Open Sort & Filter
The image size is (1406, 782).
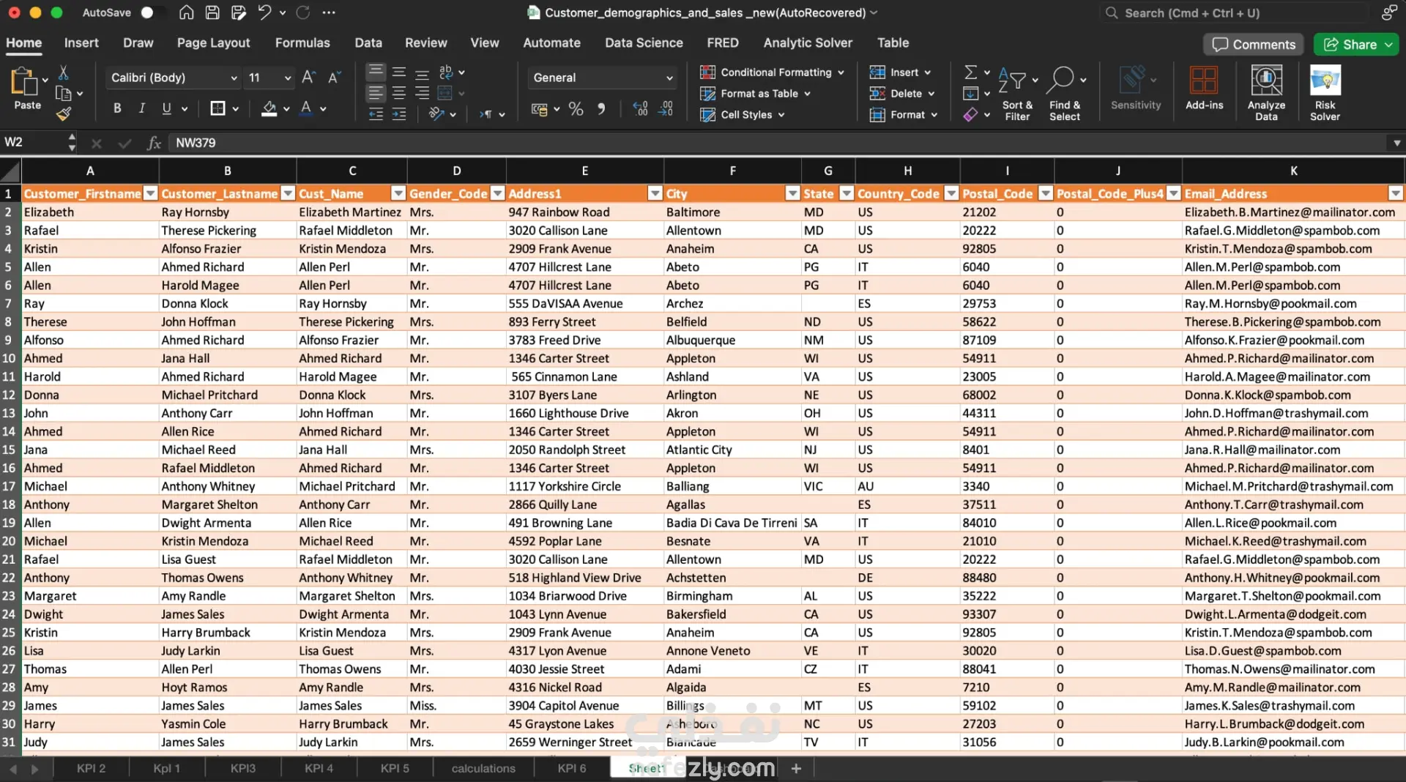click(1018, 93)
